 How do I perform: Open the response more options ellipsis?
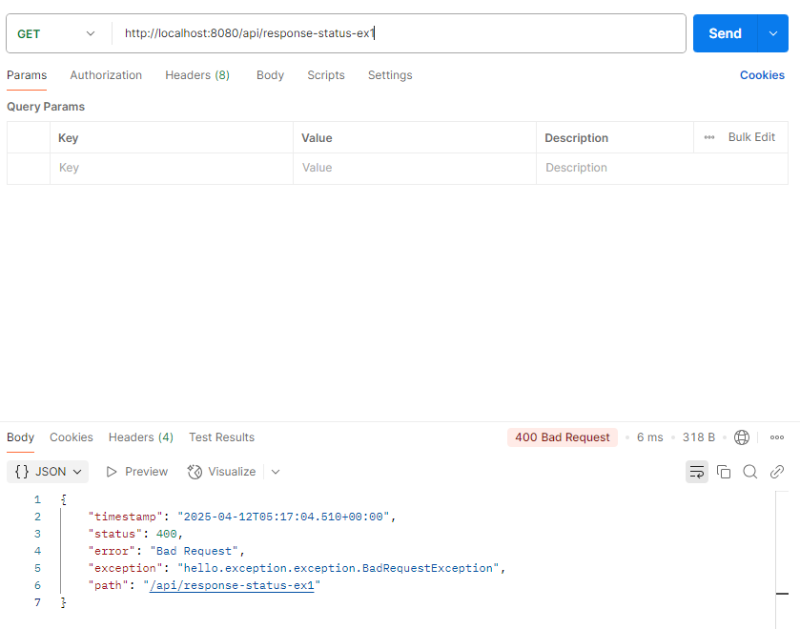point(777,437)
